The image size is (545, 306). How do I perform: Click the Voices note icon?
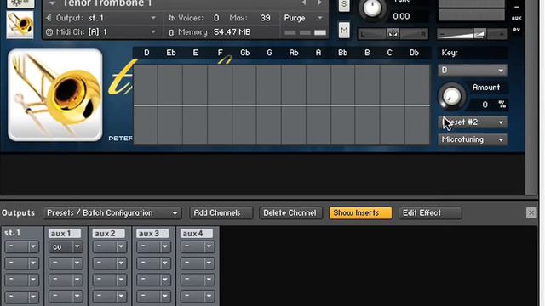tap(171, 18)
